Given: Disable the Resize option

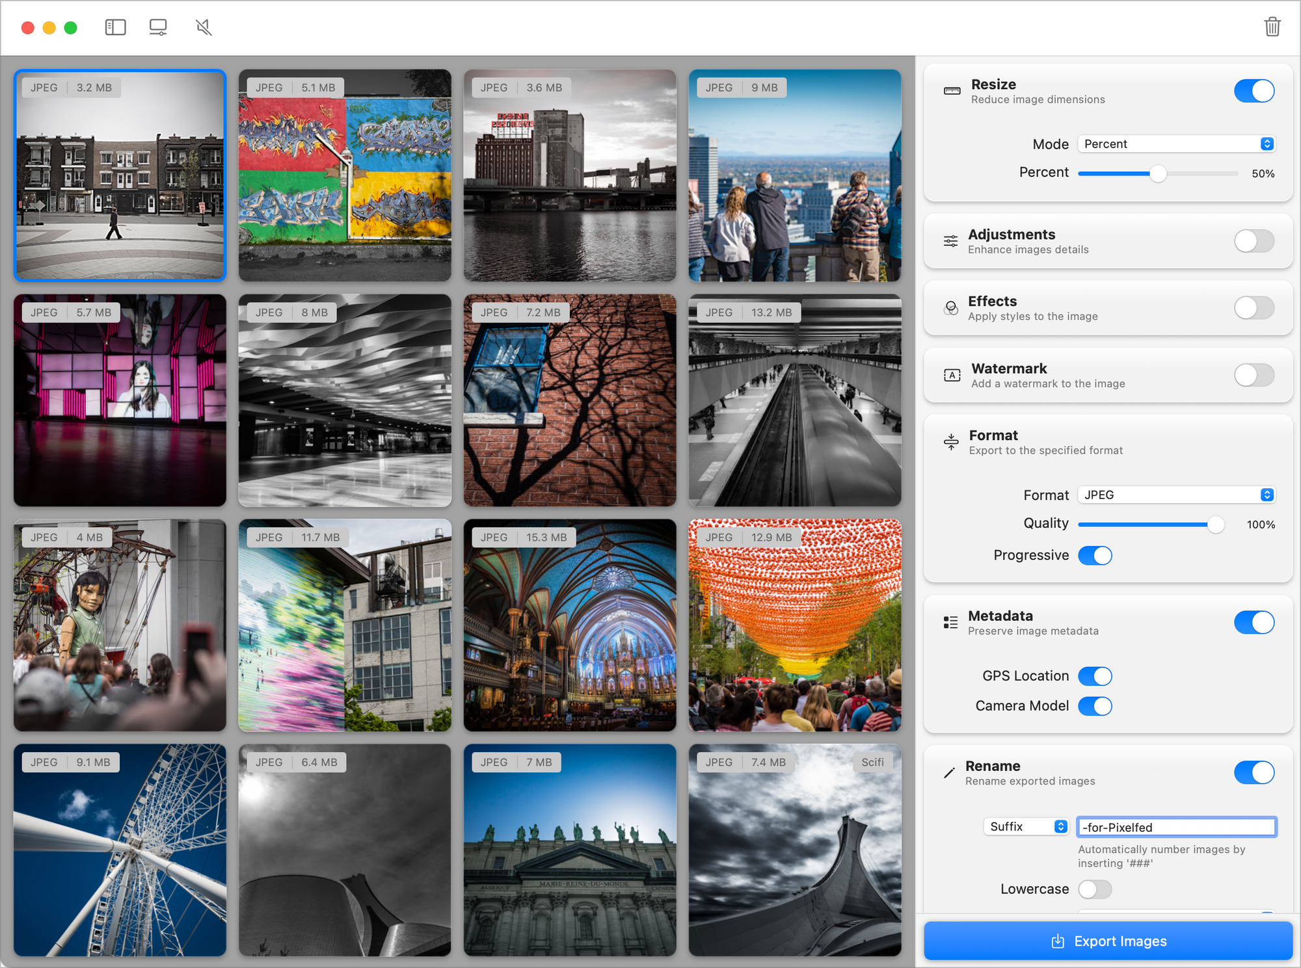Looking at the screenshot, I should coord(1254,91).
